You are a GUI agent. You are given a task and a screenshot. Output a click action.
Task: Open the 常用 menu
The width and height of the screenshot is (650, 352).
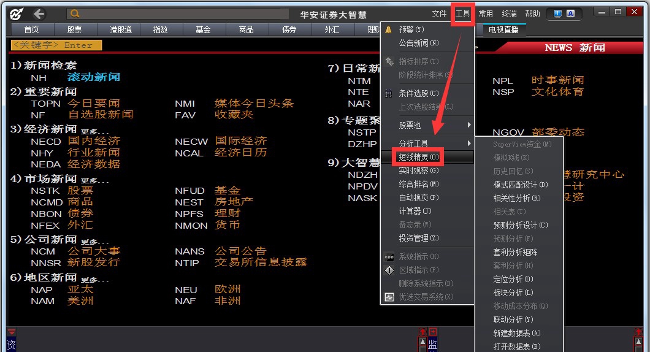click(x=486, y=13)
